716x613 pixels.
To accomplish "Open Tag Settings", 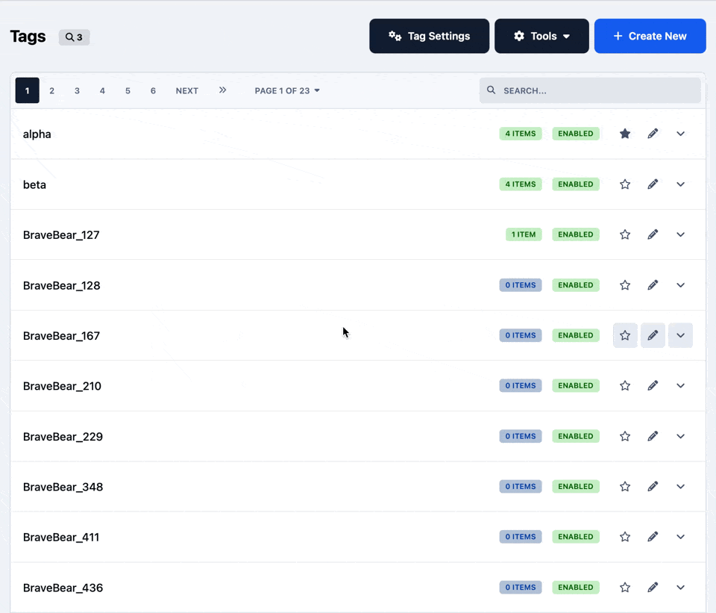I will click(430, 36).
